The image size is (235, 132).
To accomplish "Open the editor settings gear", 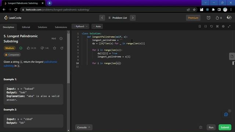I will point(223,26).
